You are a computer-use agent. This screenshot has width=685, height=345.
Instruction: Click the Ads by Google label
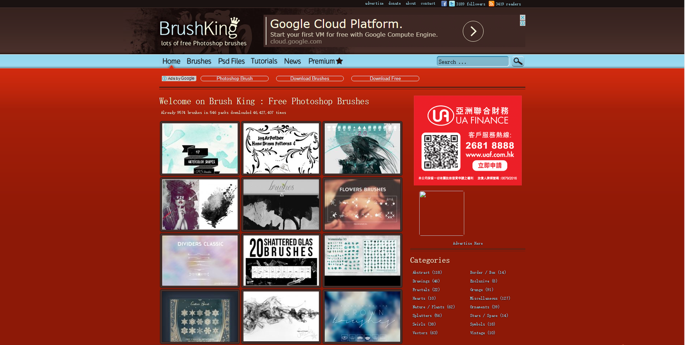(x=179, y=78)
